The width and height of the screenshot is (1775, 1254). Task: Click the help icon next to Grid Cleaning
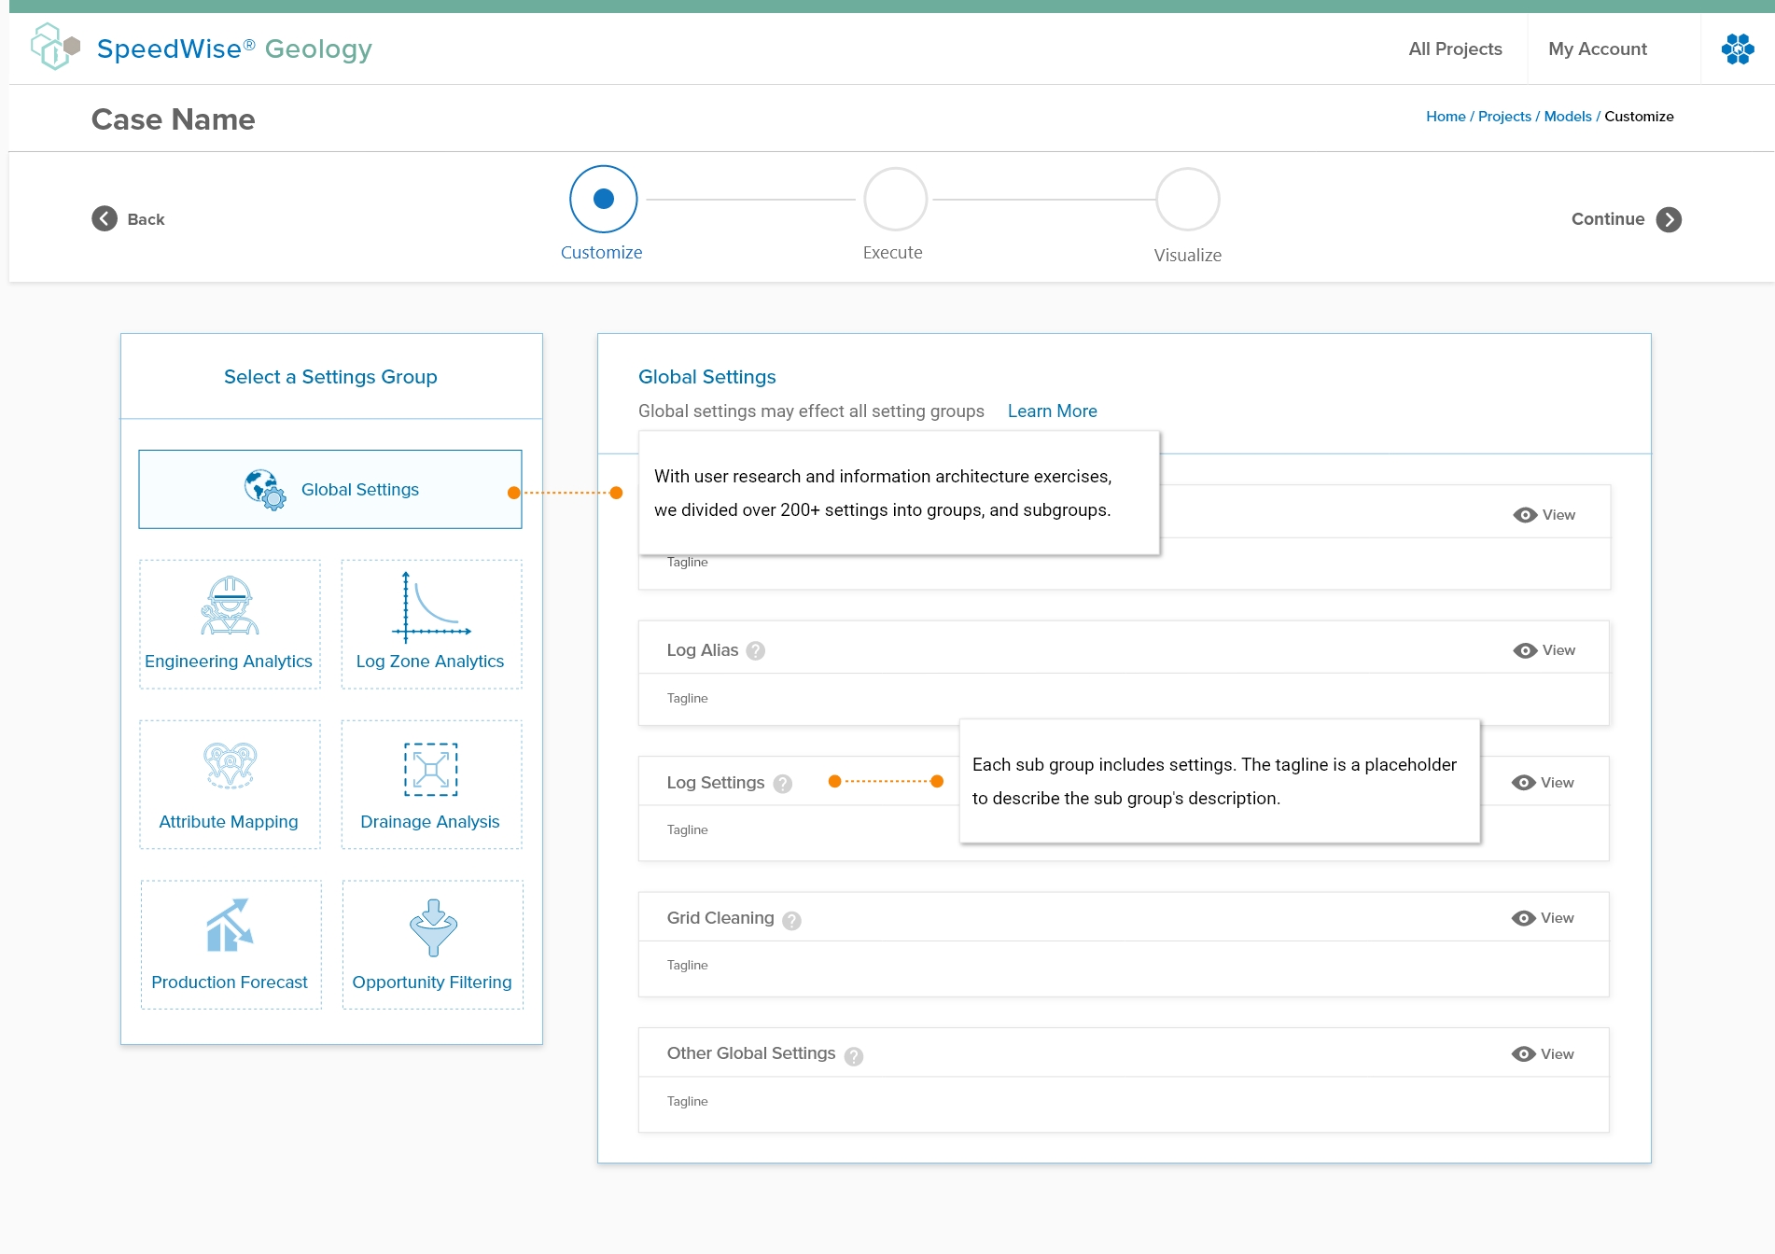click(x=791, y=921)
